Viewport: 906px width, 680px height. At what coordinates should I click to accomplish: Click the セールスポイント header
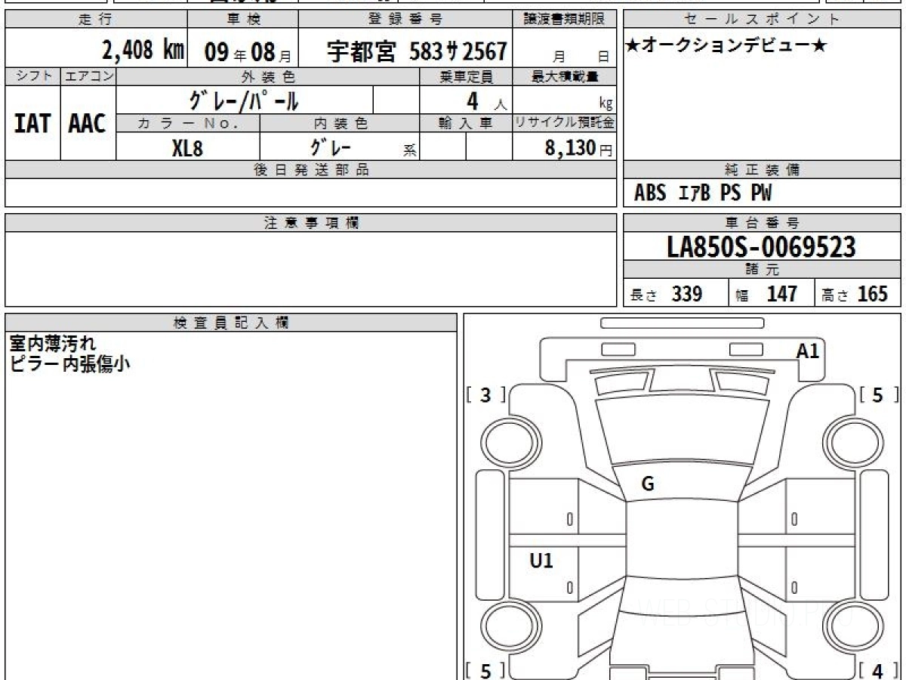pos(763,20)
